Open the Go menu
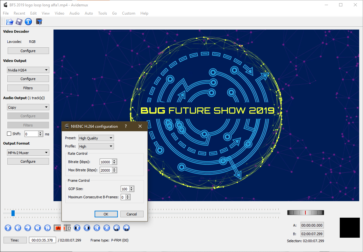The height and width of the screenshot is (252, 363). tap(114, 13)
